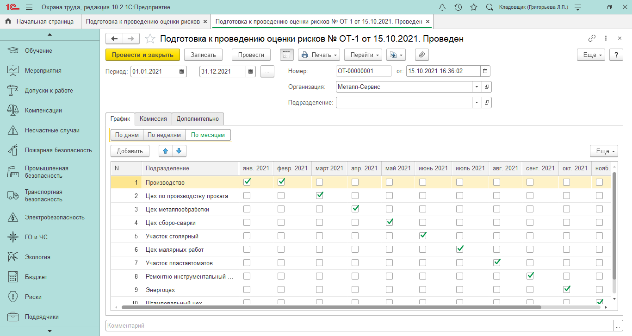Switch to the Комиссия tab
This screenshot has width=632, height=336.
point(153,119)
